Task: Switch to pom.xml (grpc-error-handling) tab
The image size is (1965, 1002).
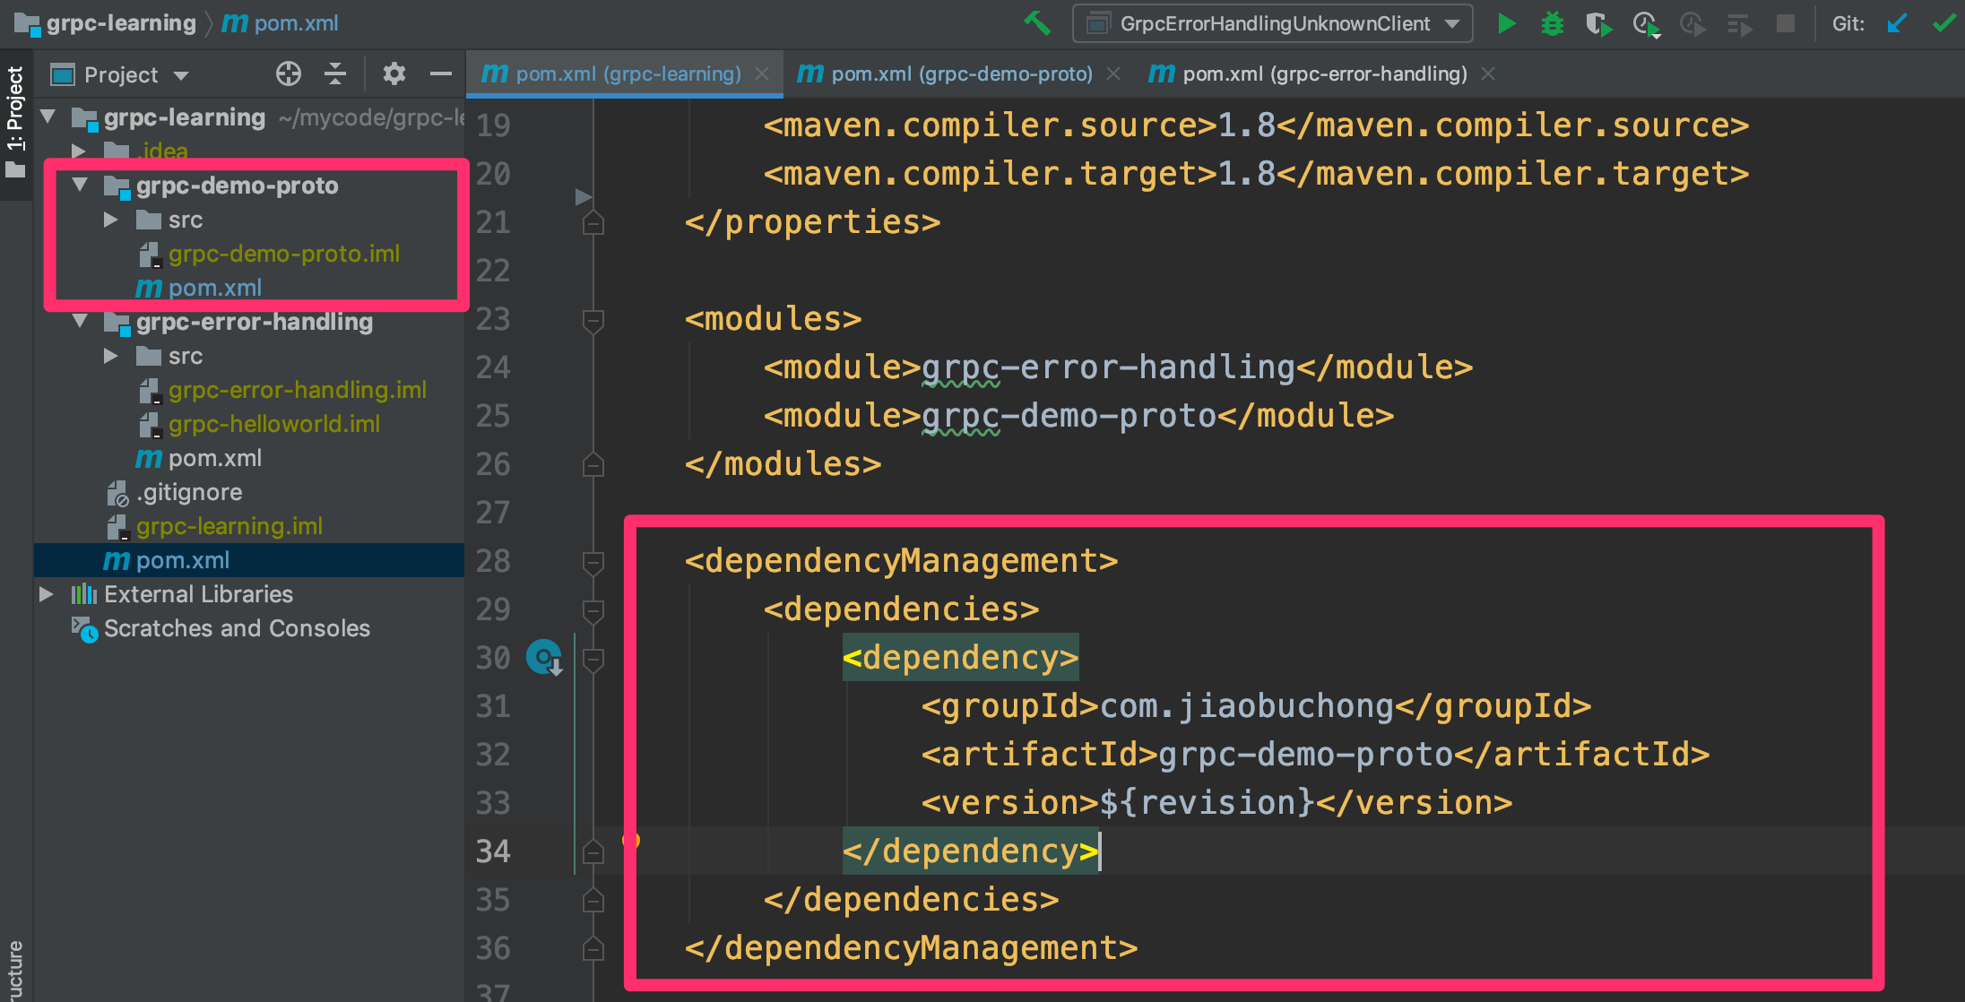Action: coord(1324,73)
